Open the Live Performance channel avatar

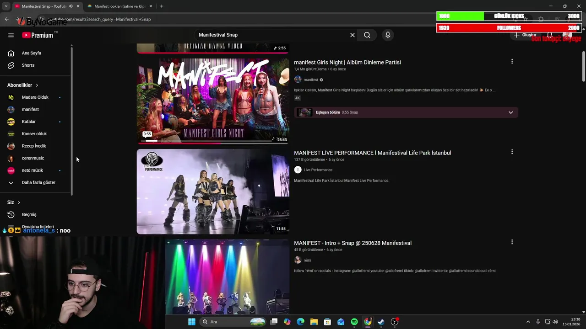click(298, 170)
